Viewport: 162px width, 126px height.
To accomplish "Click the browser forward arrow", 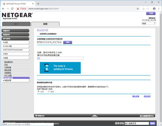I will (8, 9).
